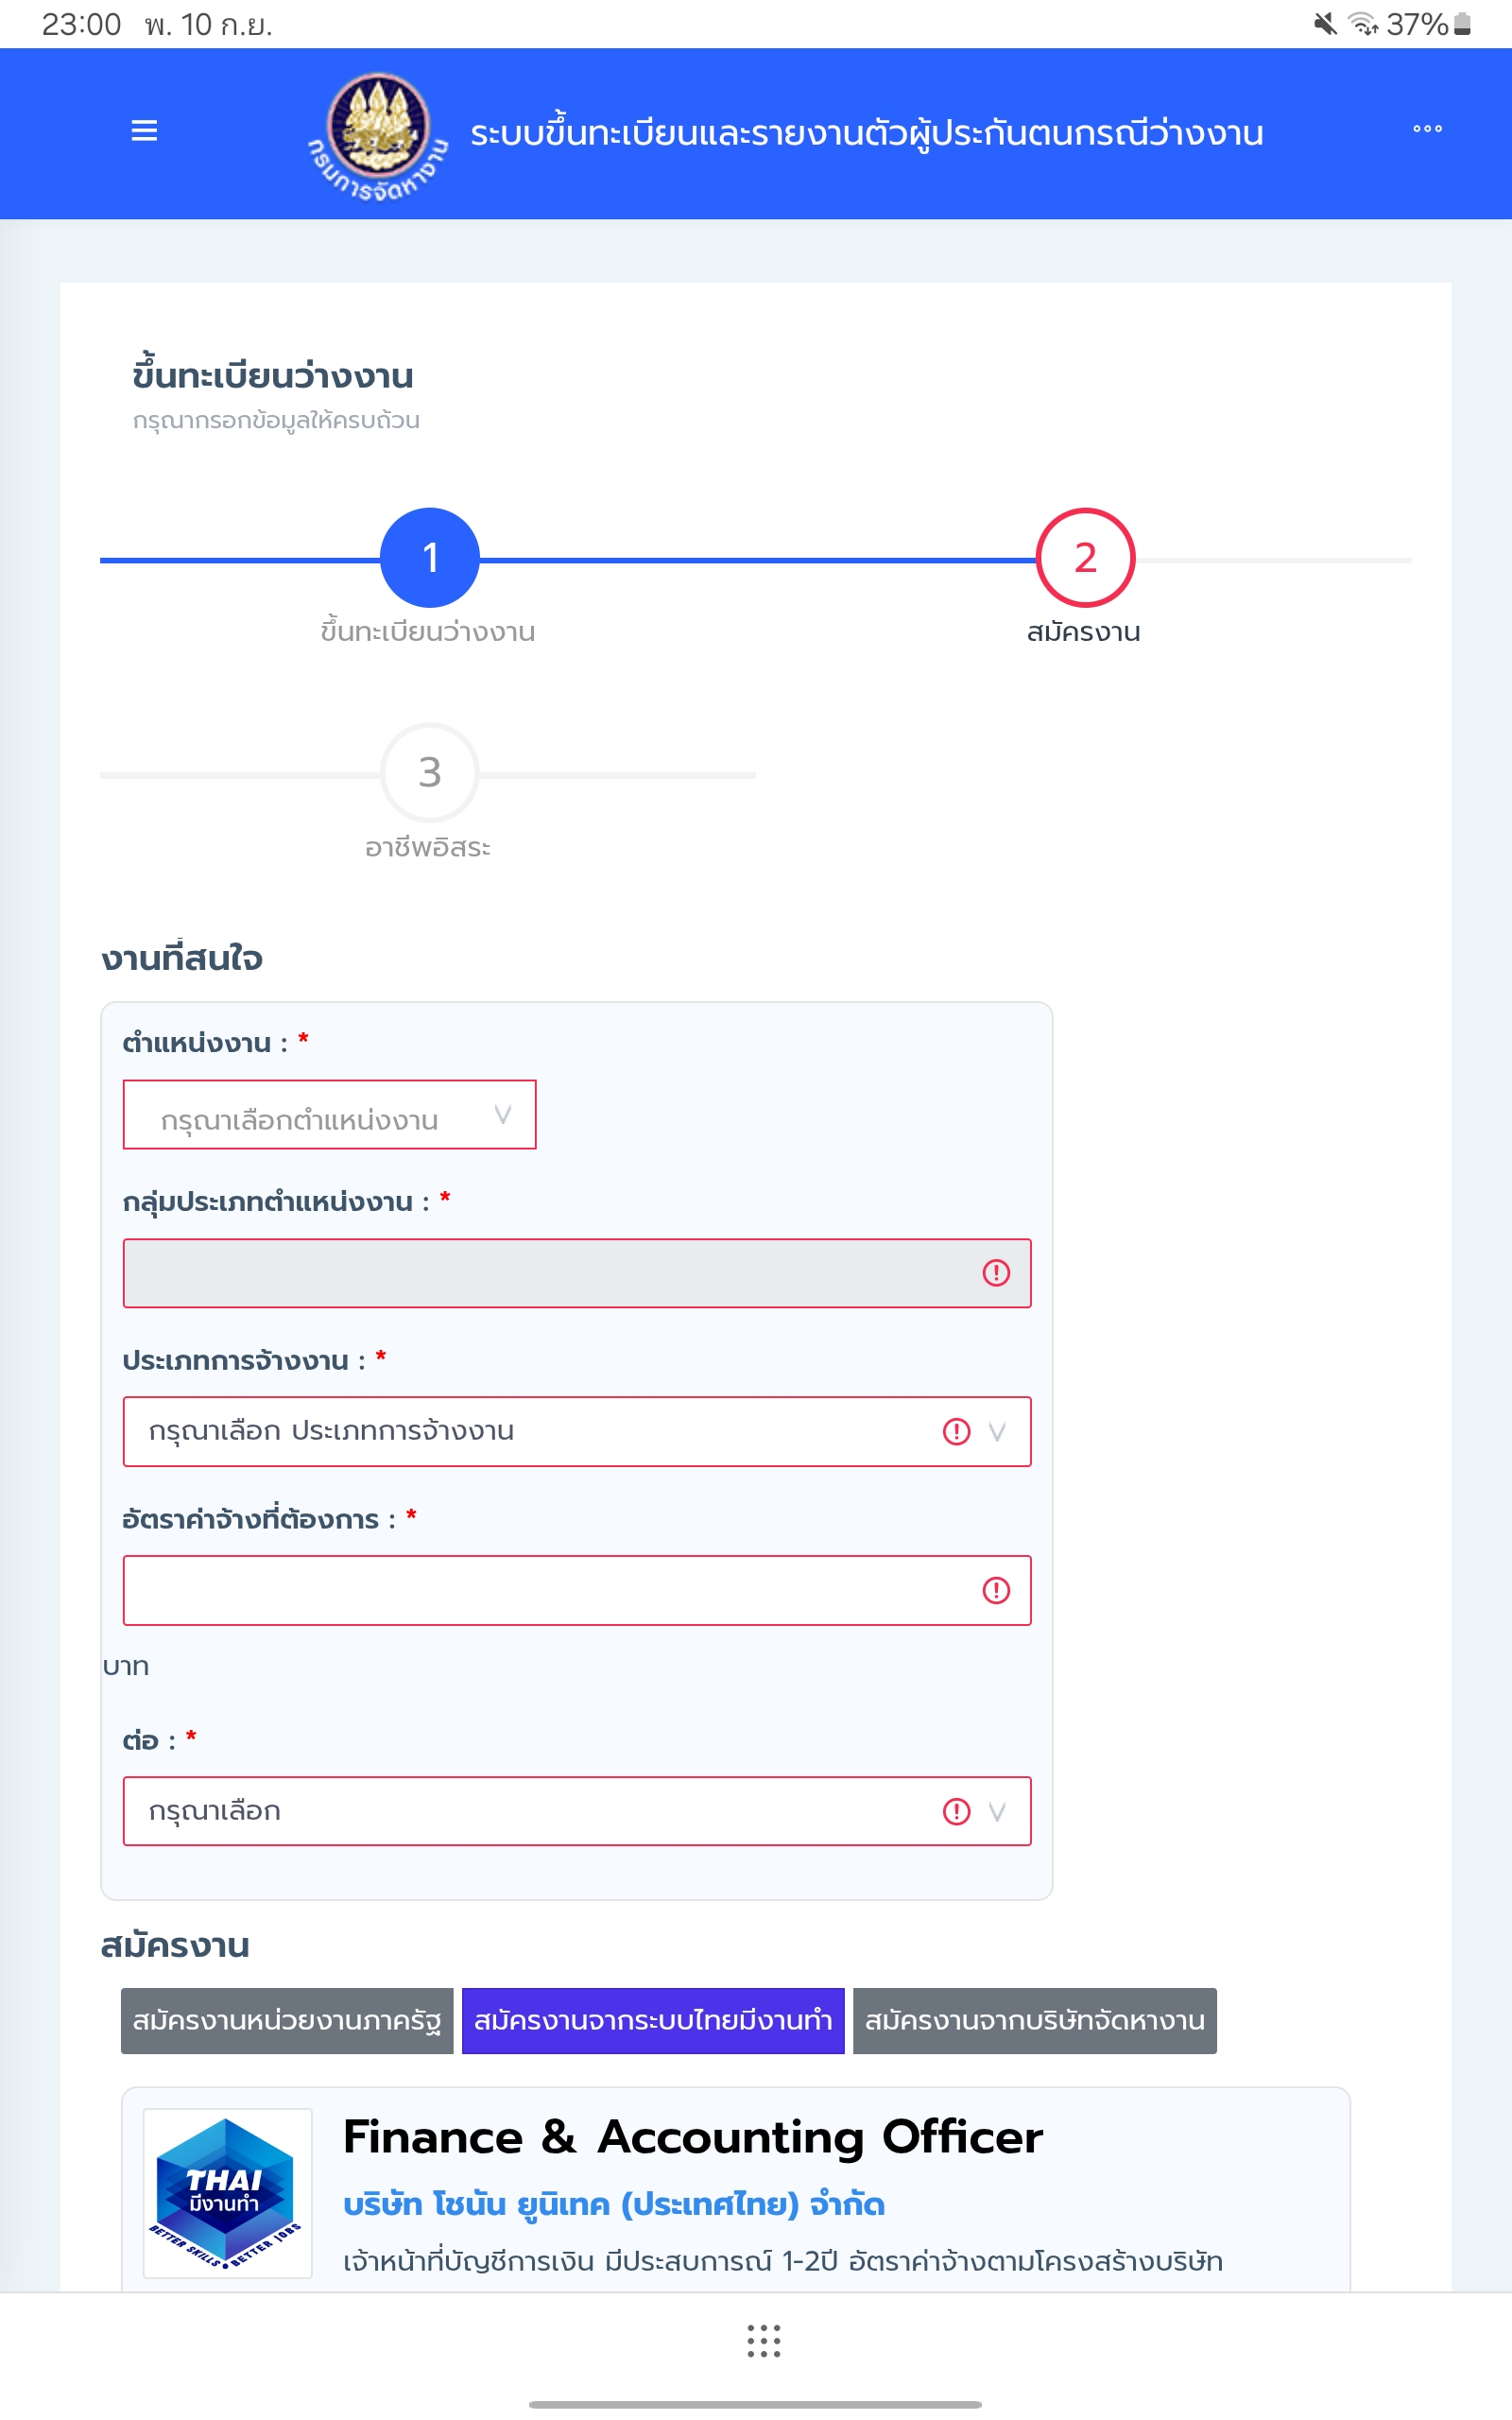Open the ตำแหน่งงาน dropdown

click(x=329, y=1114)
